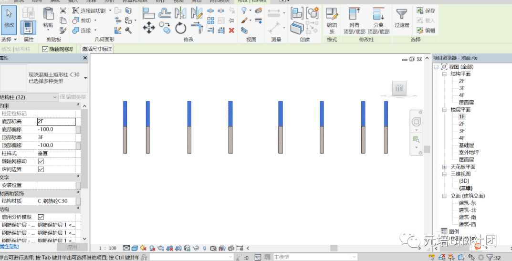The width and height of the screenshot is (512, 261).
Task: Click the Paste (粘贴) clipboard icon
Action: [x=48, y=17]
